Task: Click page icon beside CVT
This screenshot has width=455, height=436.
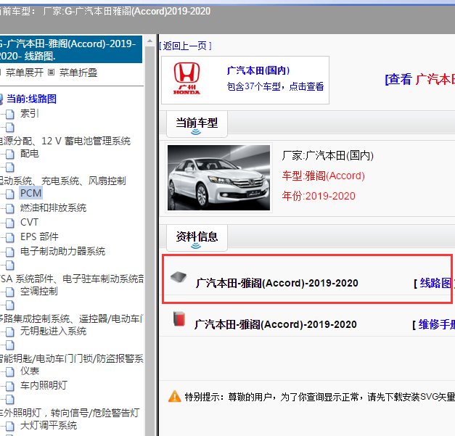Action: 10,223
